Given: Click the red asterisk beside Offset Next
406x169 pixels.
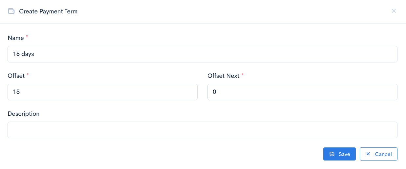Looking at the screenshot, I should (243, 75).
